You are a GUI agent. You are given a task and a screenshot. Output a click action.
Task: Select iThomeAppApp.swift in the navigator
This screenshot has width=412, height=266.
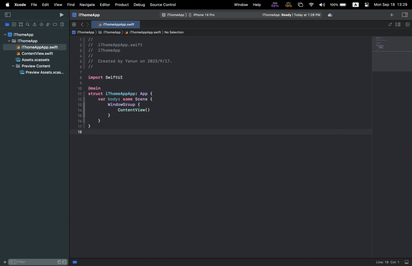point(35,47)
